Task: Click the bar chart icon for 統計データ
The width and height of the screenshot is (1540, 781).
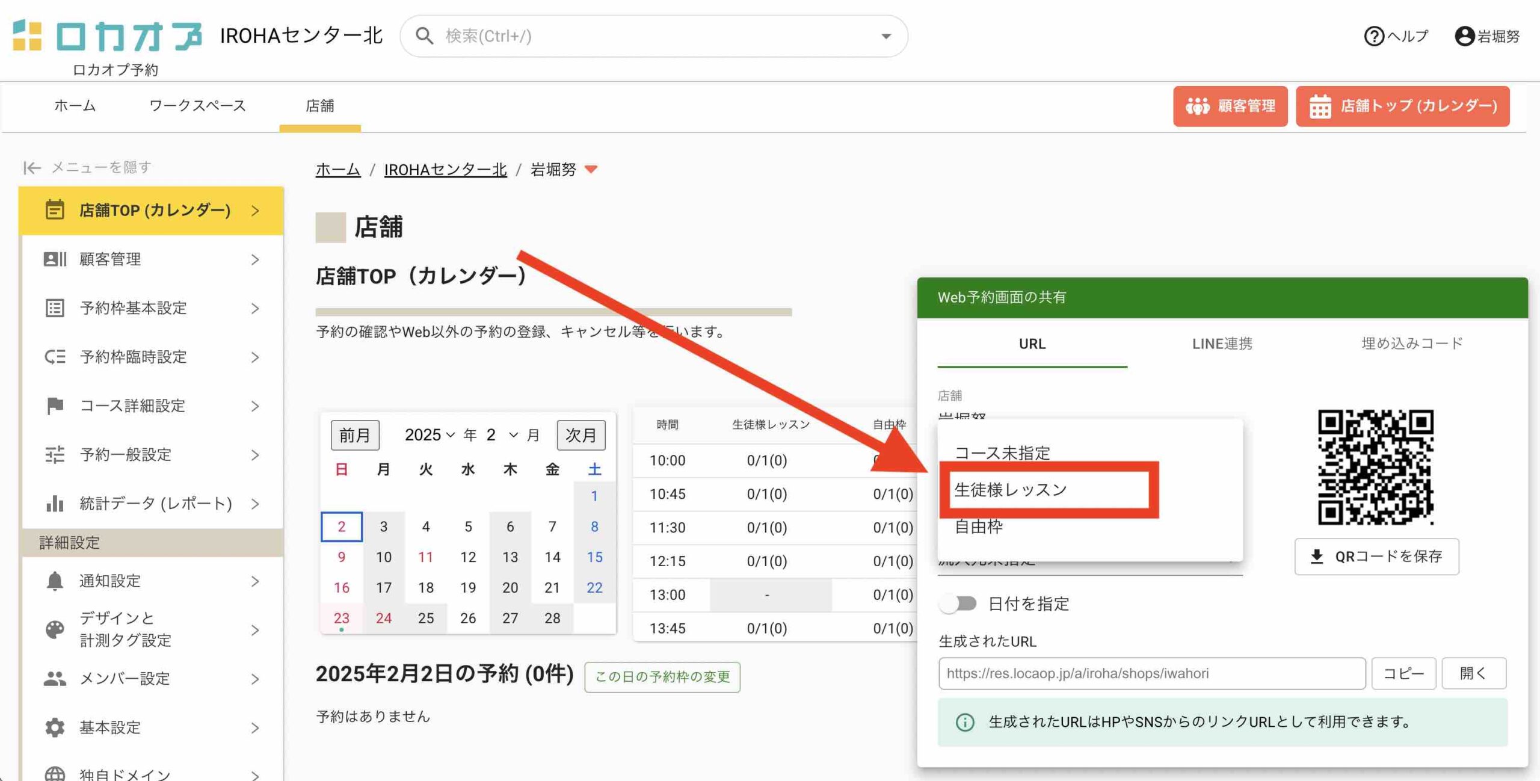Action: click(x=55, y=503)
